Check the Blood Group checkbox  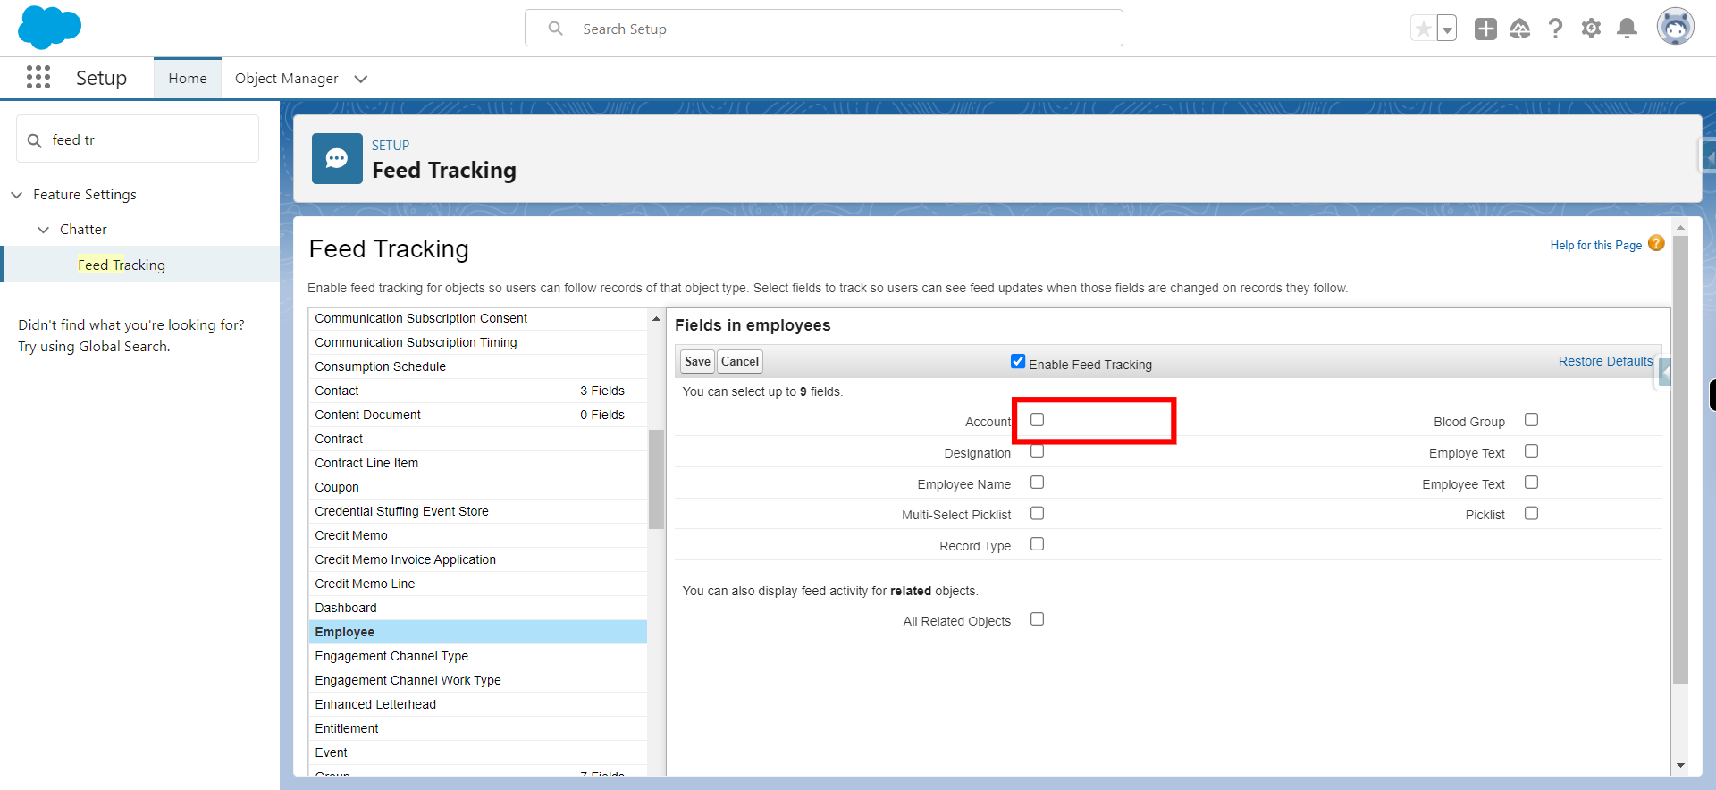(x=1531, y=419)
